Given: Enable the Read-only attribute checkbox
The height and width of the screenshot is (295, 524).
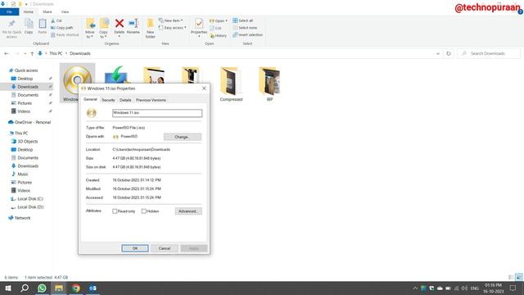Looking at the screenshot, I should coord(115,211).
